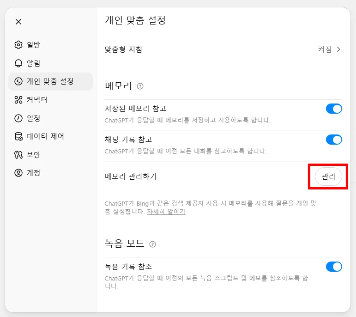Click the 저장된 메모리 참고 label
This screenshot has height=317, width=356.
pyautogui.click(x=135, y=109)
